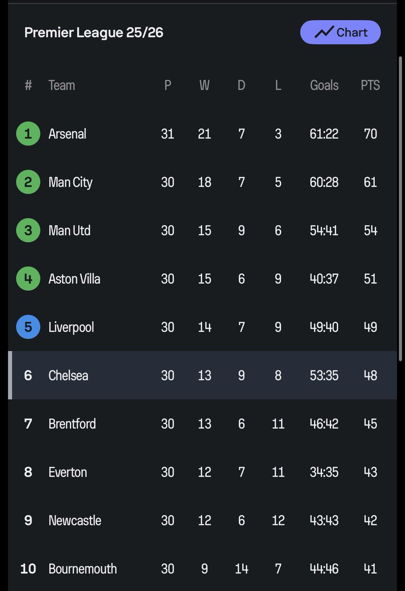Open the Man City team row
Screen dimensions: 405x591
(70, 182)
